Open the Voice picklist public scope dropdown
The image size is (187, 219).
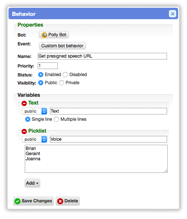pyautogui.click(x=34, y=139)
